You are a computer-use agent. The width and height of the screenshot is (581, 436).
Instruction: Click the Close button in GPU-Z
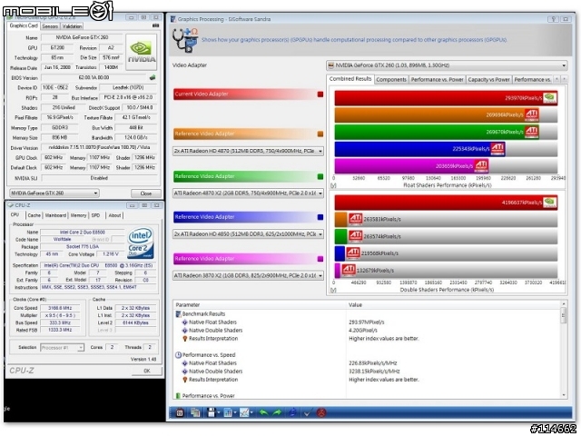(x=146, y=193)
